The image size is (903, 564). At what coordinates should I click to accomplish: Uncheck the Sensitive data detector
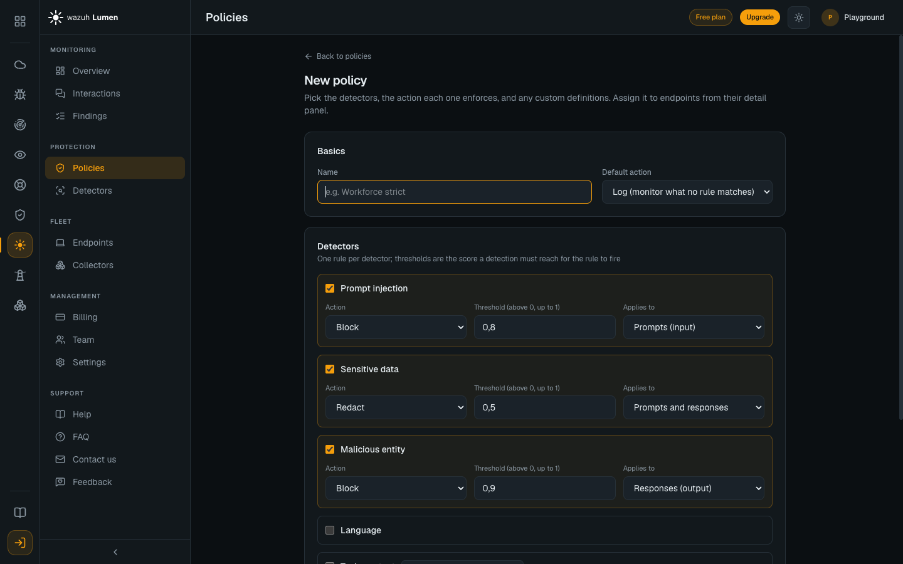click(x=330, y=369)
